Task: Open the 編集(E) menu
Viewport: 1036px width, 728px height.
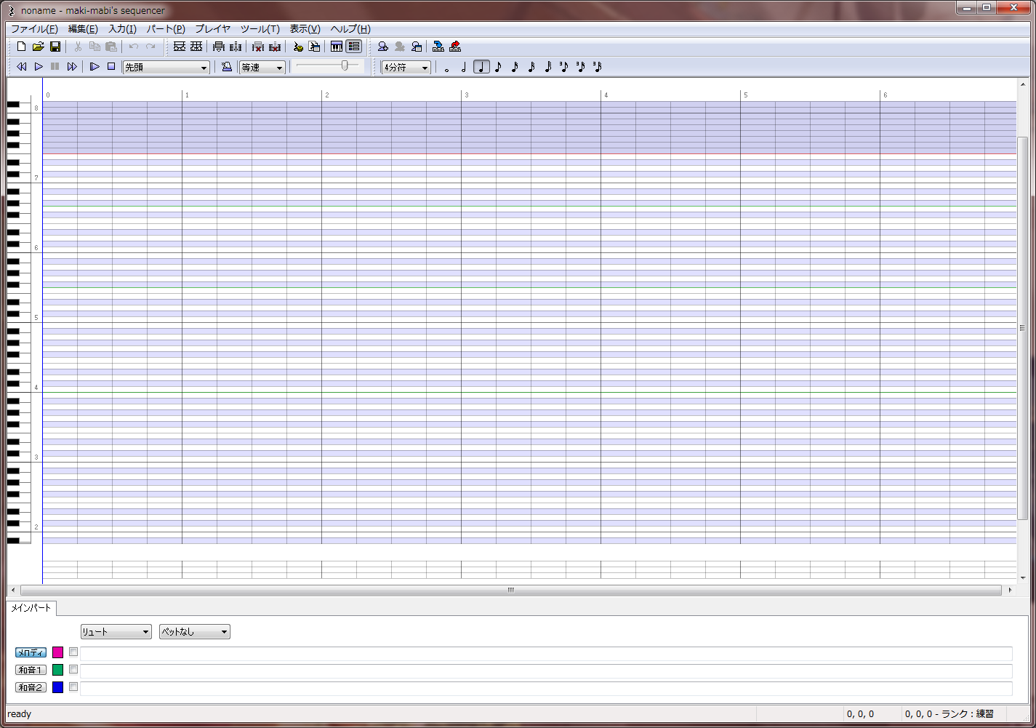Action: [x=83, y=29]
